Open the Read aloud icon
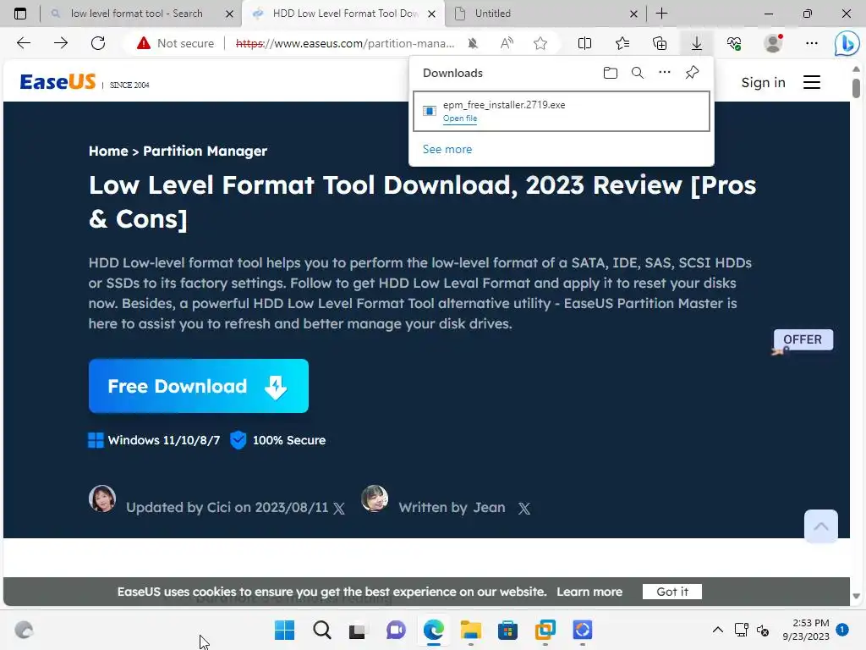The image size is (866, 650). point(507,43)
